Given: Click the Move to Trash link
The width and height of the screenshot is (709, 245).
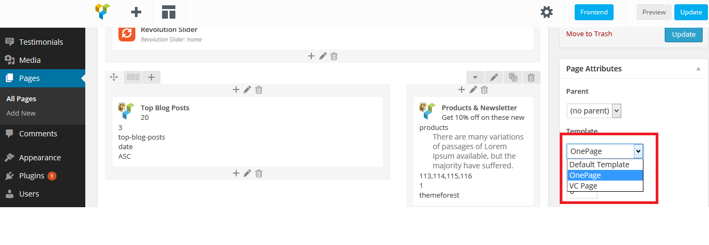Looking at the screenshot, I should [x=589, y=34].
